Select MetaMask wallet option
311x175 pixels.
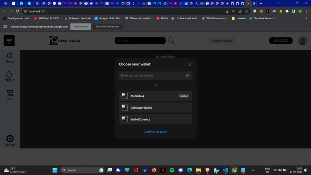(155, 96)
